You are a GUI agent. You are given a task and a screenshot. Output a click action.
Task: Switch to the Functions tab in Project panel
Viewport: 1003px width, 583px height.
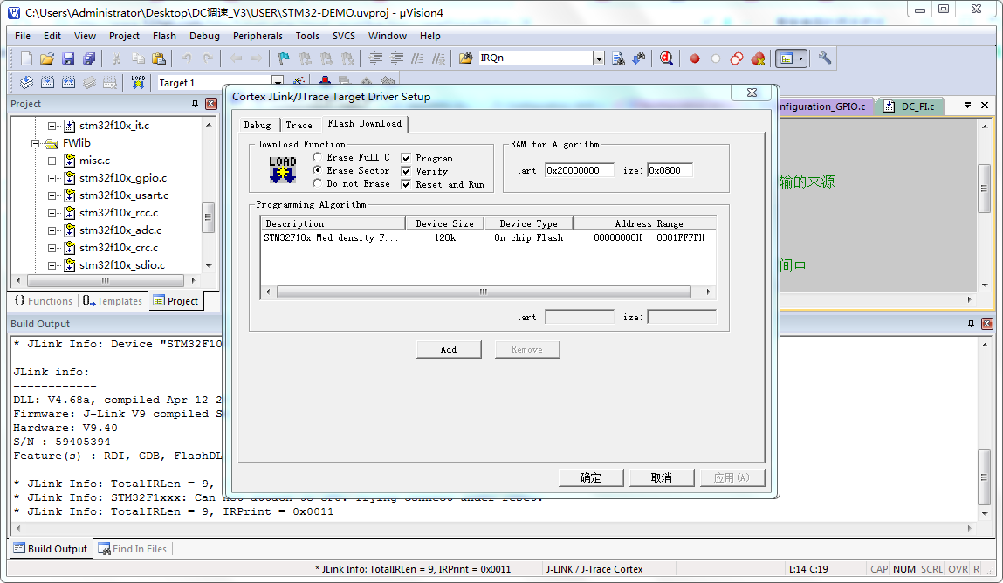tap(43, 301)
